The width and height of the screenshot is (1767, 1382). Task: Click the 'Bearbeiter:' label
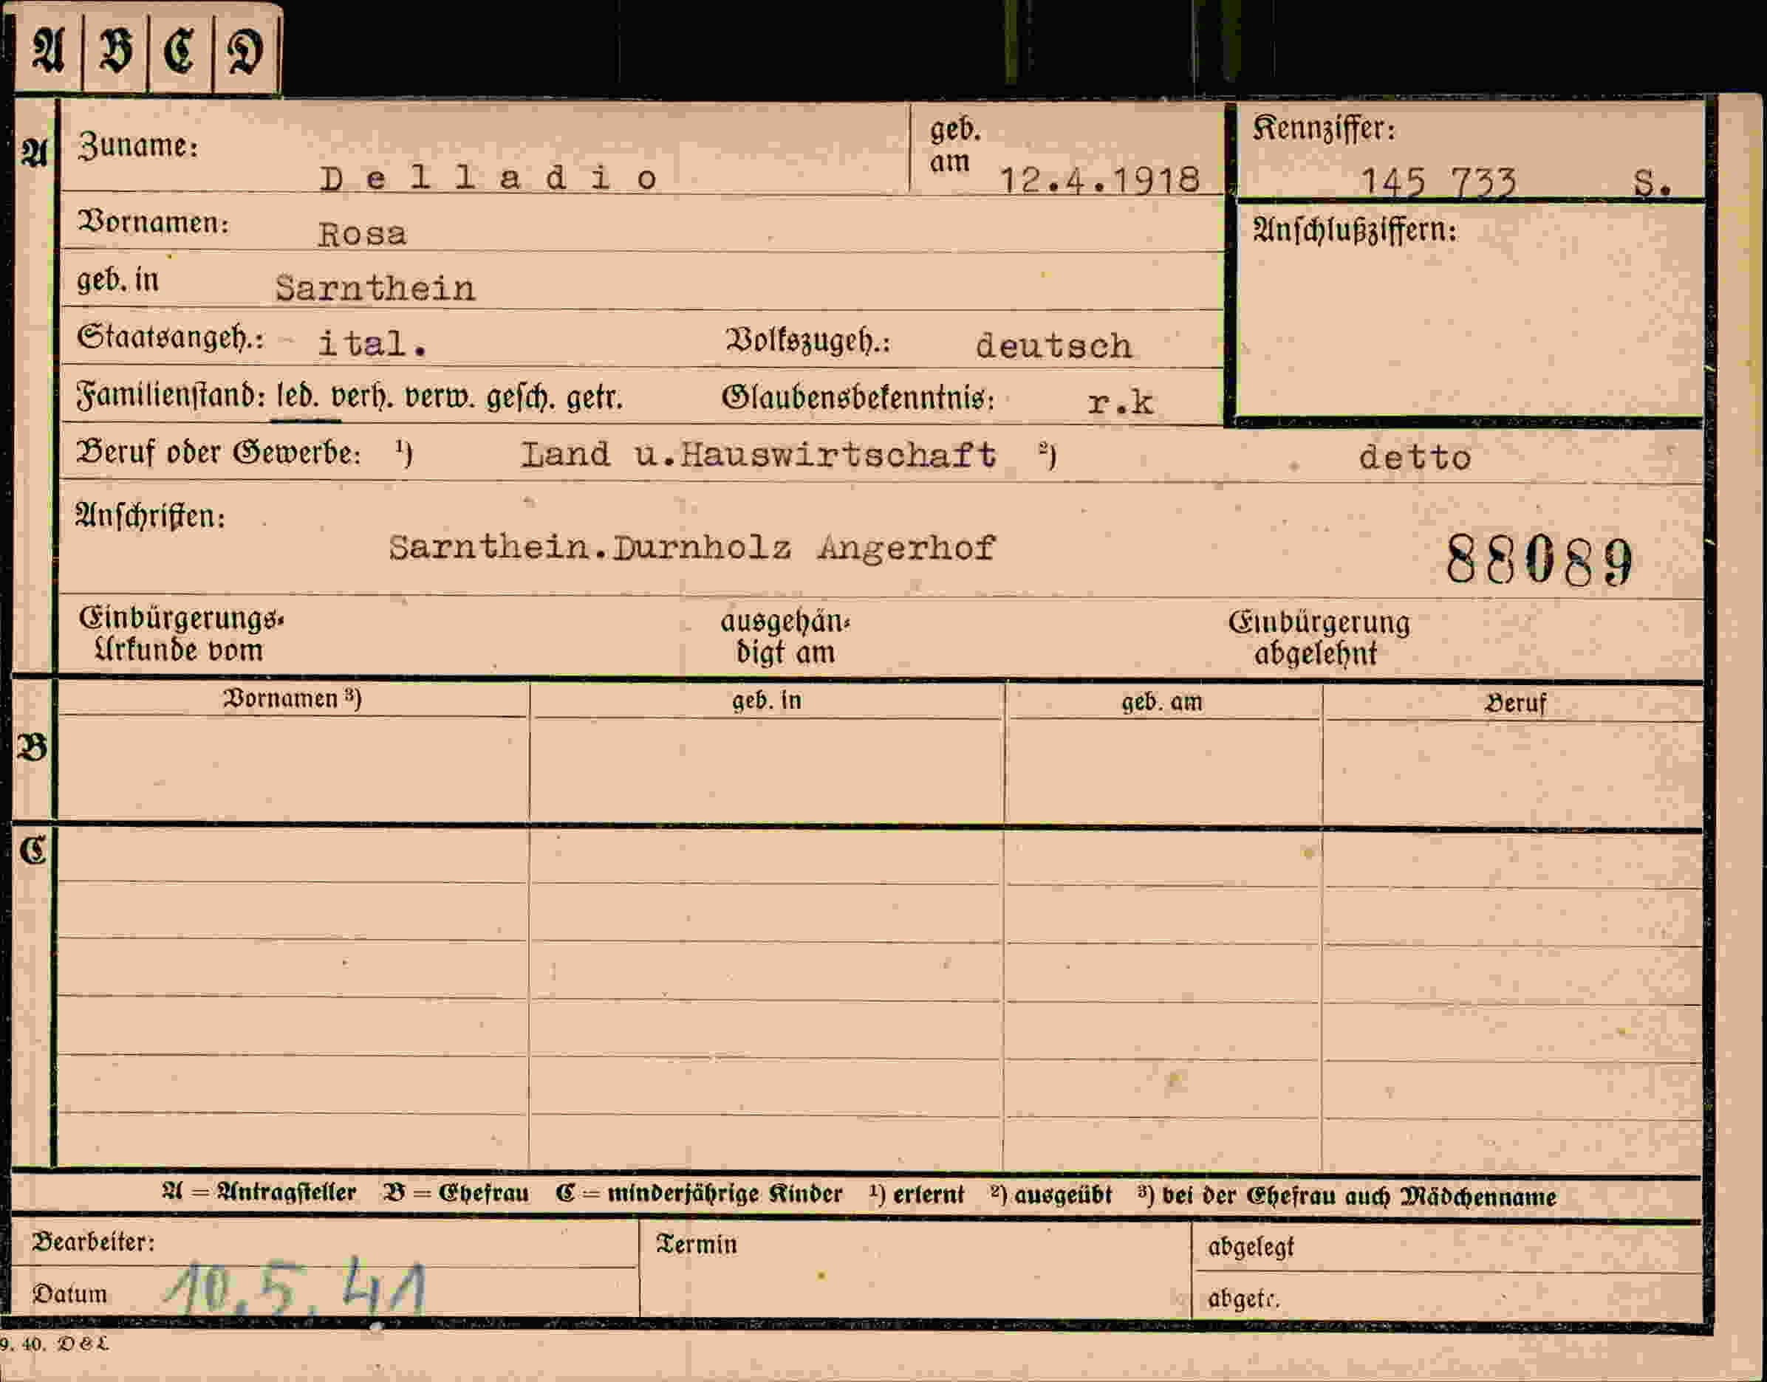[93, 1242]
